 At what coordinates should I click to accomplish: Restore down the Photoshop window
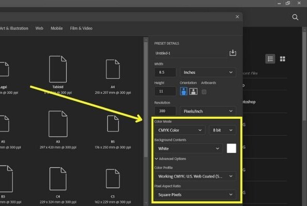288,3
